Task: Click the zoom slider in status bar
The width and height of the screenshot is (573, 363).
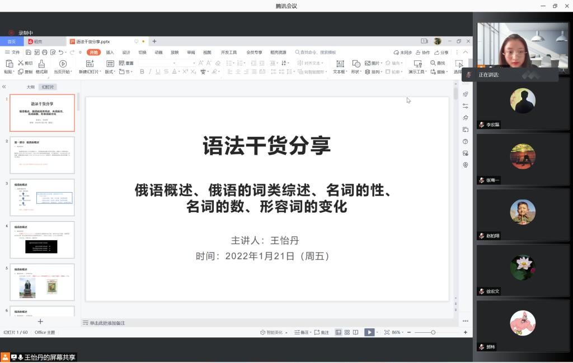Action: click(433, 332)
